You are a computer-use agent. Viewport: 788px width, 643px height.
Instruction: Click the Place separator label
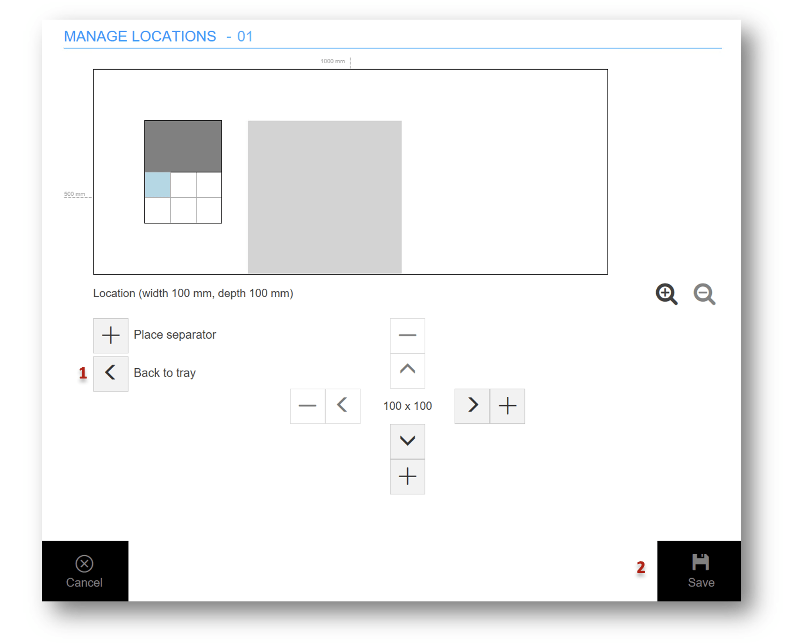[175, 335]
